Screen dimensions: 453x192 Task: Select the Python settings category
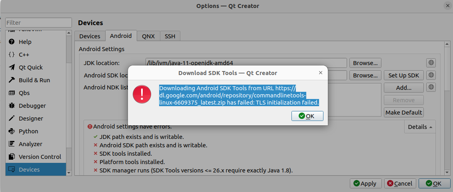pyautogui.click(x=36, y=131)
